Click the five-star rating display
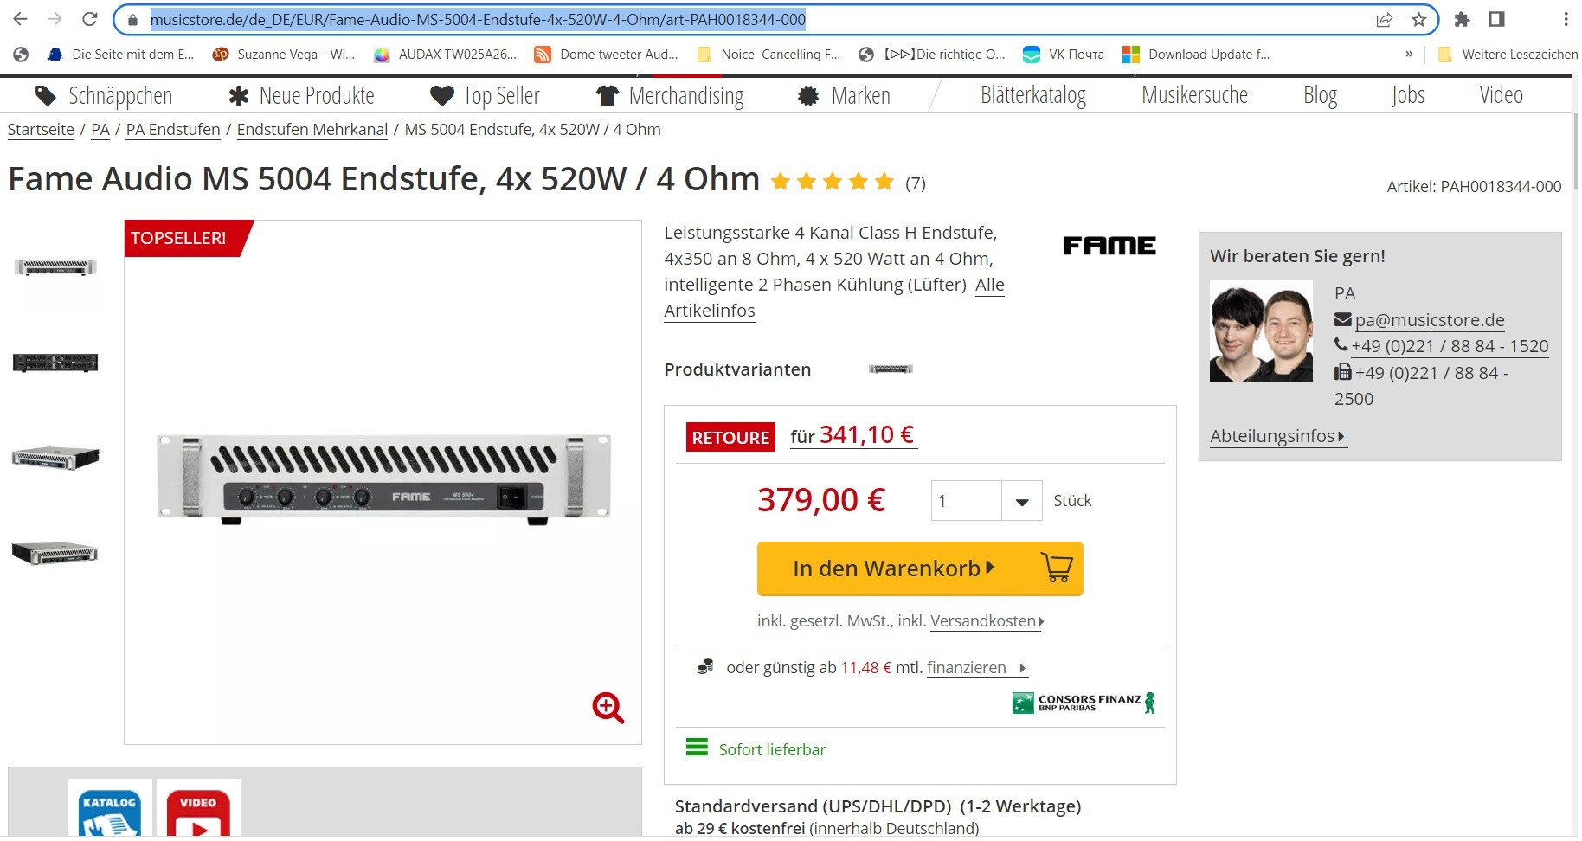The image size is (1582, 841). click(832, 182)
